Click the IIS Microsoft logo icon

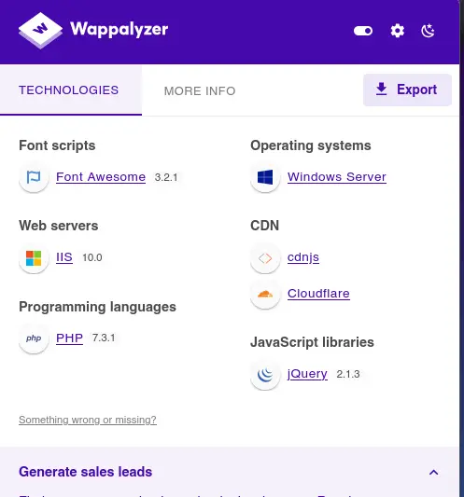34,258
